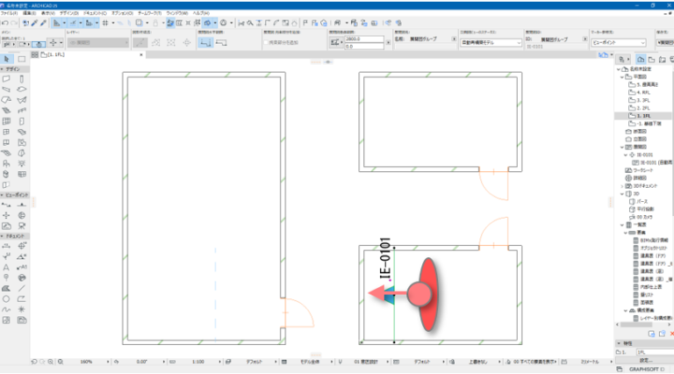
Task: Click the 2800.0 height input field
Action: pos(364,39)
